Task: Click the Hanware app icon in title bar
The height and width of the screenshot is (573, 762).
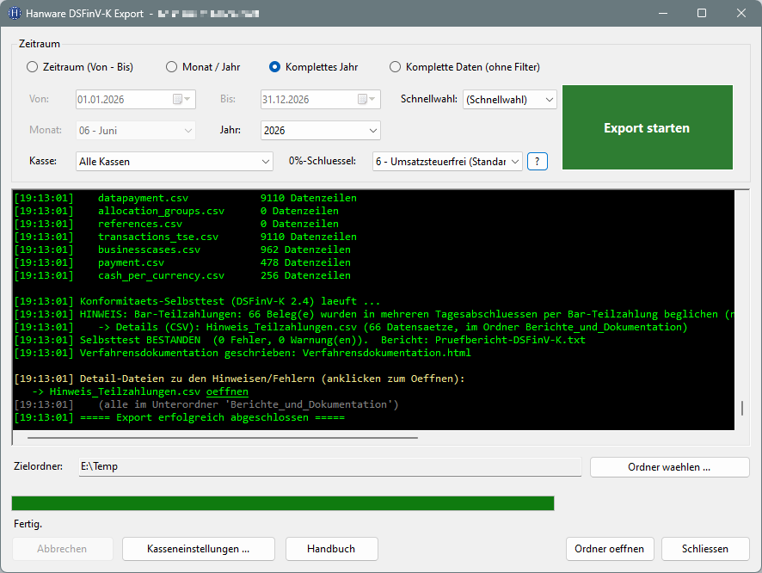Action: pyautogui.click(x=15, y=13)
